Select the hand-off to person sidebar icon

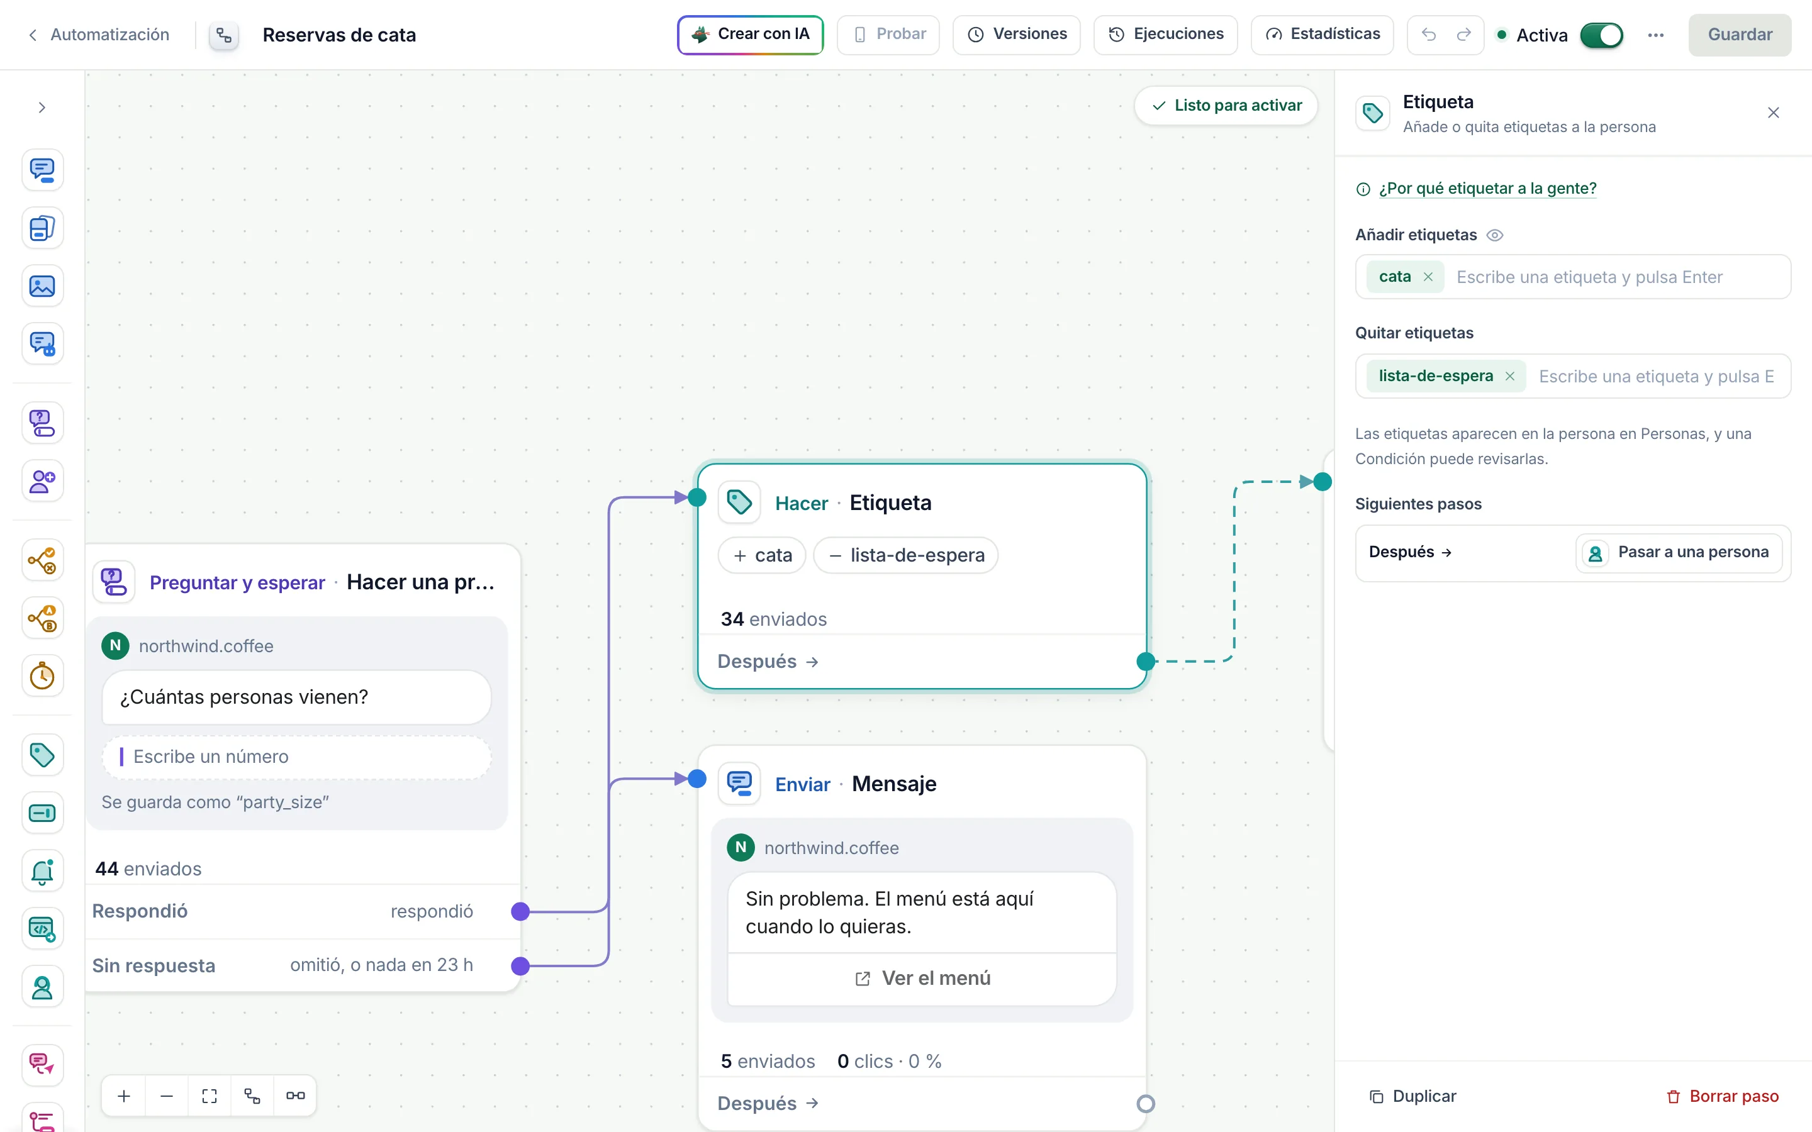42,987
